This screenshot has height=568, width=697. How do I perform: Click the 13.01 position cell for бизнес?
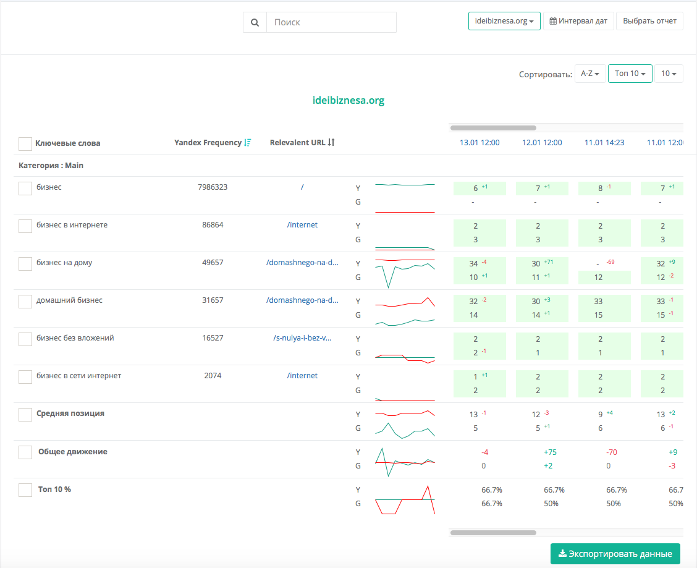point(479,188)
